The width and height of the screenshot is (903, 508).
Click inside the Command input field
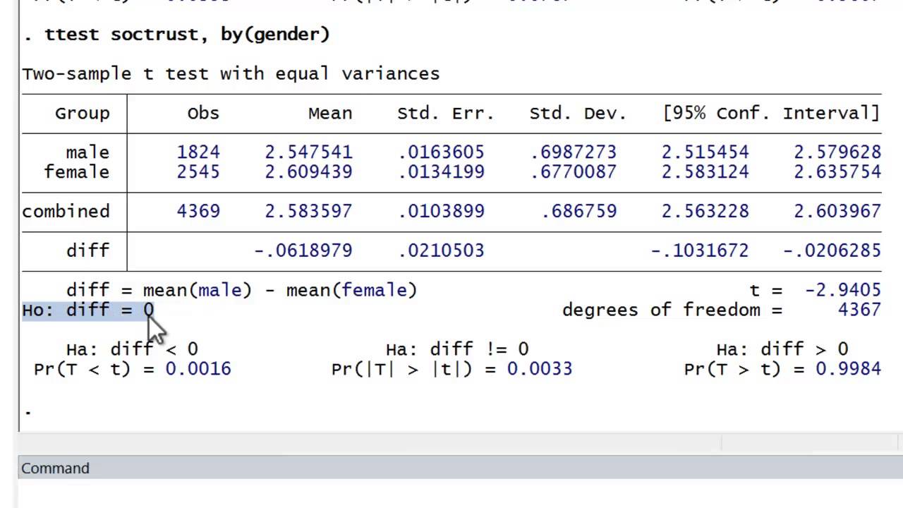click(x=460, y=494)
